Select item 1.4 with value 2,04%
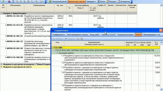The image size is (163, 91). coord(106,78)
